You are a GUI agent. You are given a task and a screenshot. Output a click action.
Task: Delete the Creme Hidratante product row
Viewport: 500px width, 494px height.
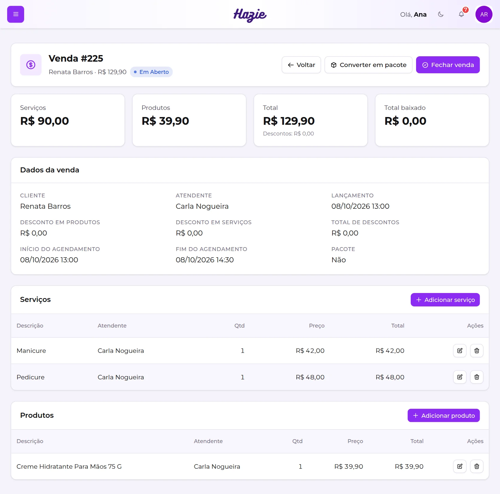coord(477,466)
